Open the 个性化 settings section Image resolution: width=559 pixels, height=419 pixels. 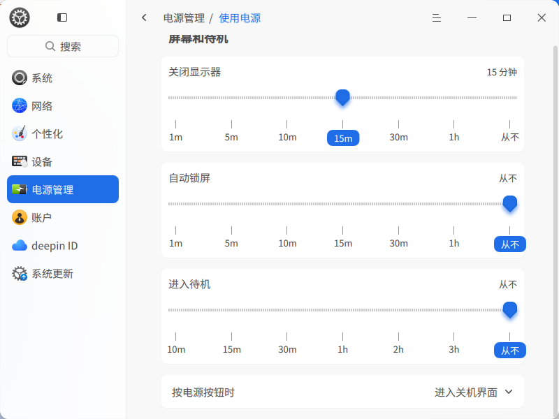[63, 133]
